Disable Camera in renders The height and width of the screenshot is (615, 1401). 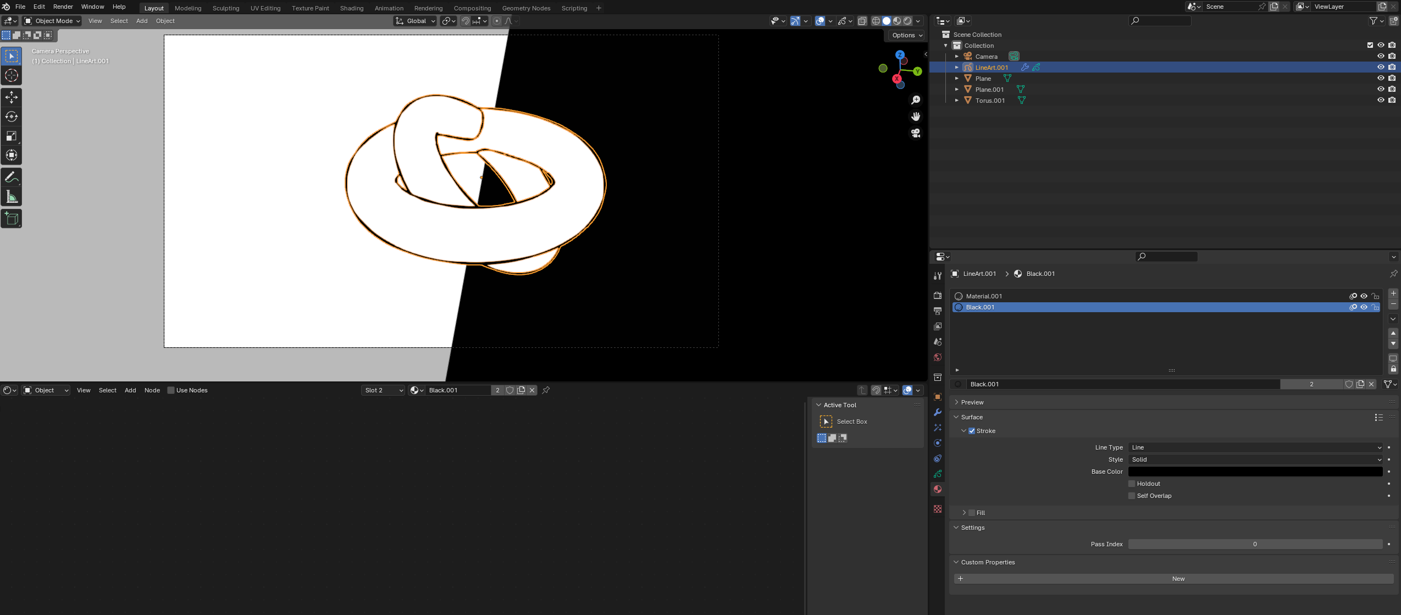tap(1392, 56)
